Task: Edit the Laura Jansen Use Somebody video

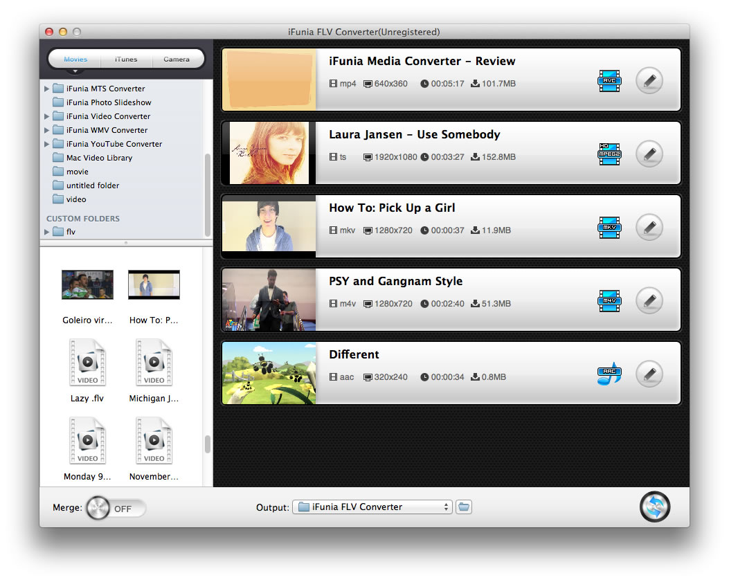Action: [649, 154]
